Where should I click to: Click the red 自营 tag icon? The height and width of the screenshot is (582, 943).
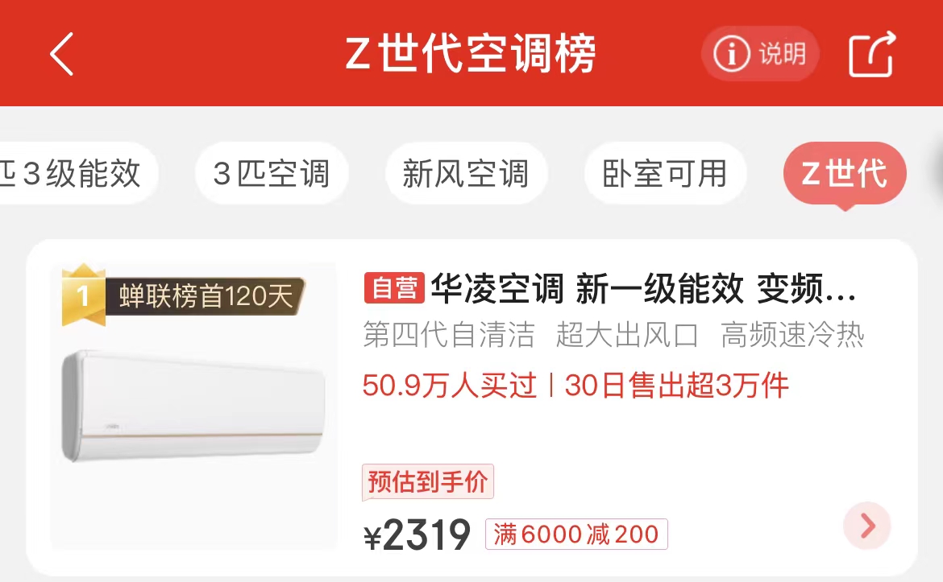[394, 287]
